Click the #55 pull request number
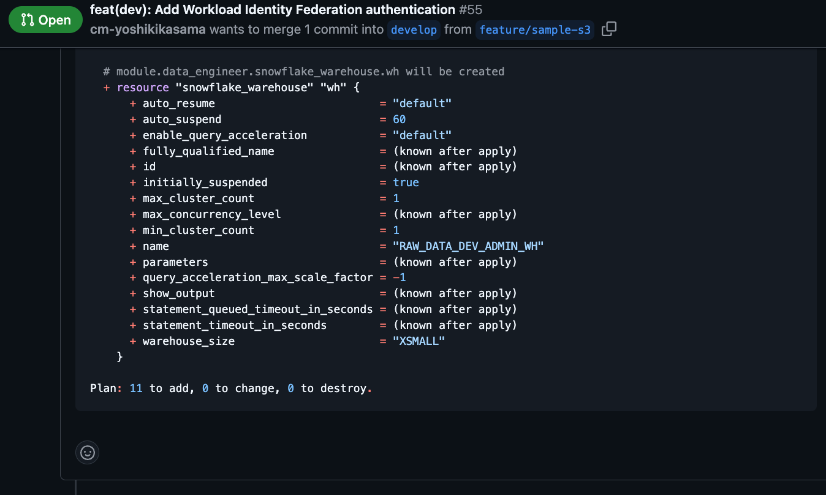 pyautogui.click(x=471, y=10)
